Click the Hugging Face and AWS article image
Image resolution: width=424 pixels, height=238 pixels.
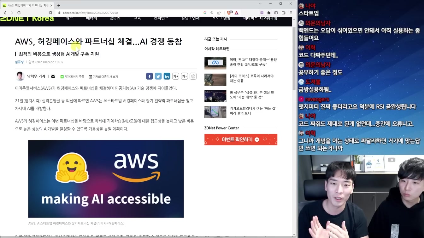tap(106, 179)
